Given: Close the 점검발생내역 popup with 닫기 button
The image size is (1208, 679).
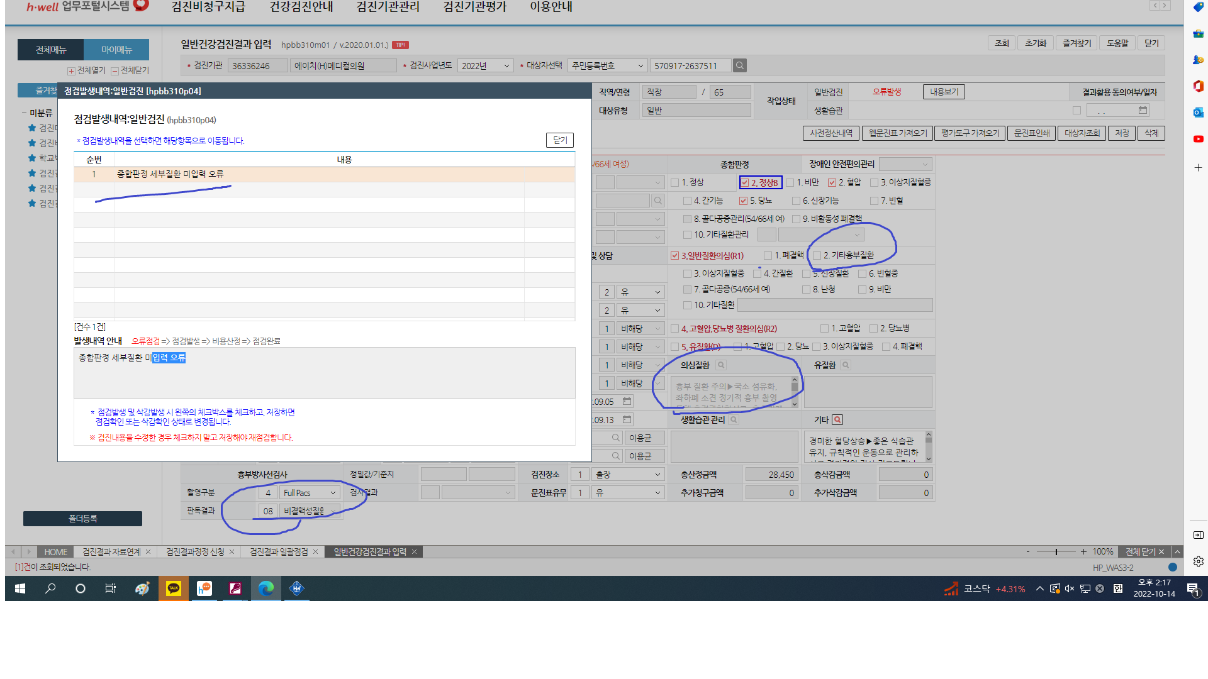Looking at the screenshot, I should [560, 140].
